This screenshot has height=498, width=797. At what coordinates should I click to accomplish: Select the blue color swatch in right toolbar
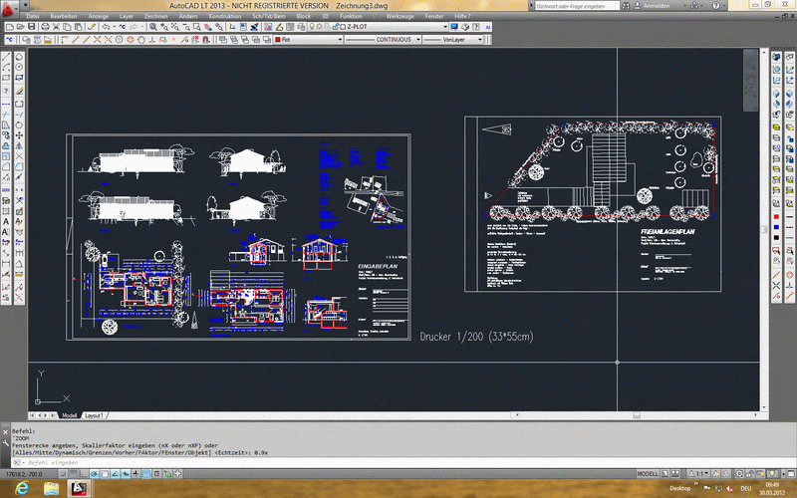point(776,227)
